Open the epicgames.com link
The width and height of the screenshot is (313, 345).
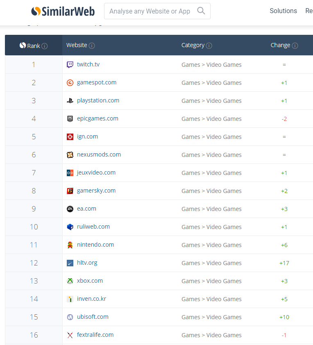[98, 118]
